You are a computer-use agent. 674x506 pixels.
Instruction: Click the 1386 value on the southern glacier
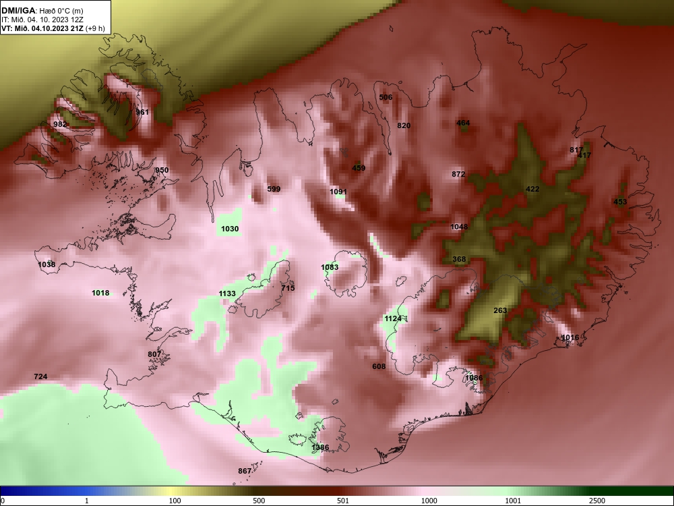320,447
